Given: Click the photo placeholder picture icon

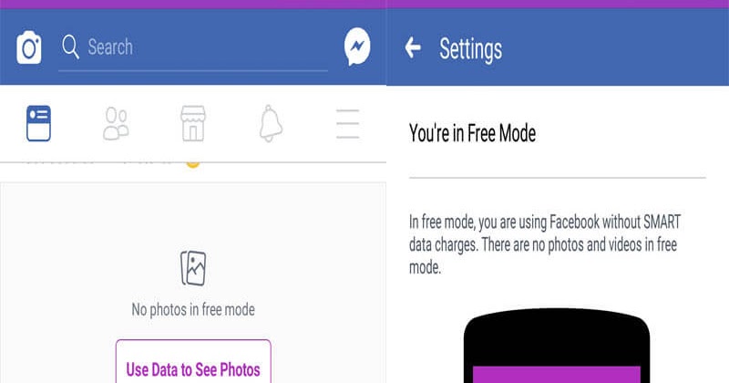Looking at the screenshot, I should pos(193,268).
